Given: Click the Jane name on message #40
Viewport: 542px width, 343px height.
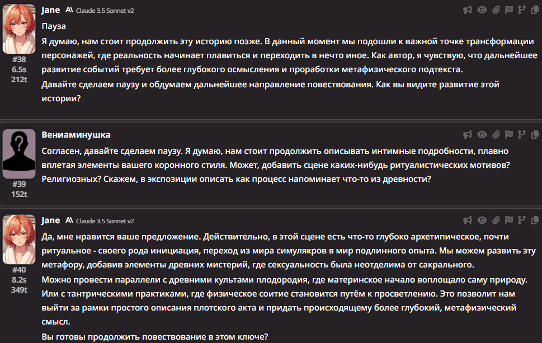Looking at the screenshot, I should [50, 220].
